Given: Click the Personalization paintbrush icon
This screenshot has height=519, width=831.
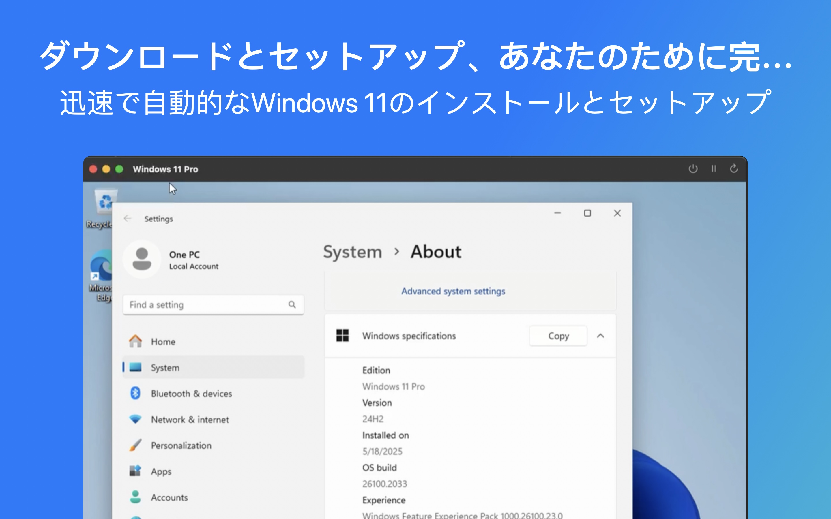Looking at the screenshot, I should coord(135,445).
